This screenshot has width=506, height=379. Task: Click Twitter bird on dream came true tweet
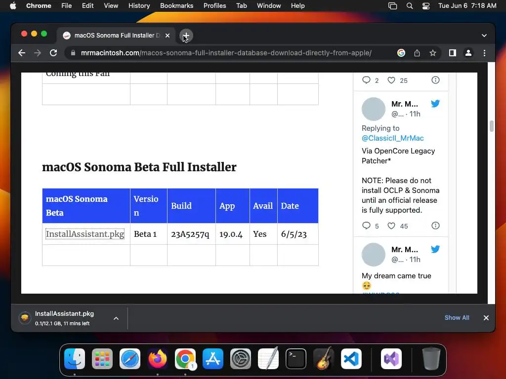click(x=435, y=249)
